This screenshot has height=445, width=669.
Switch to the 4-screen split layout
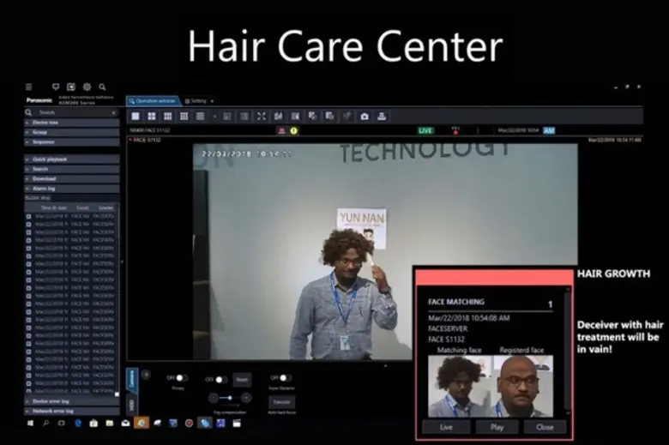coord(152,116)
